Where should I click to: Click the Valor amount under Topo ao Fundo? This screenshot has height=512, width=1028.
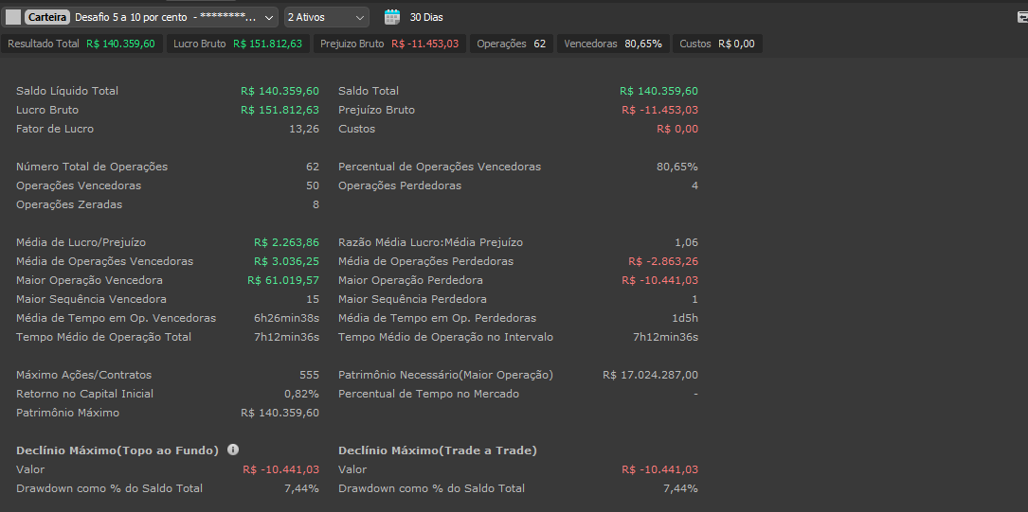coord(281,470)
